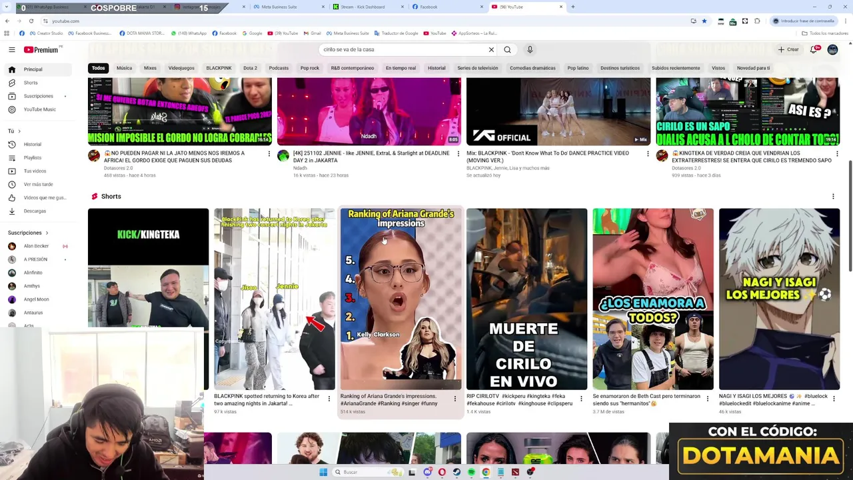Open YouTube Music from sidebar
This screenshot has height=480, width=853.
(39, 109)
